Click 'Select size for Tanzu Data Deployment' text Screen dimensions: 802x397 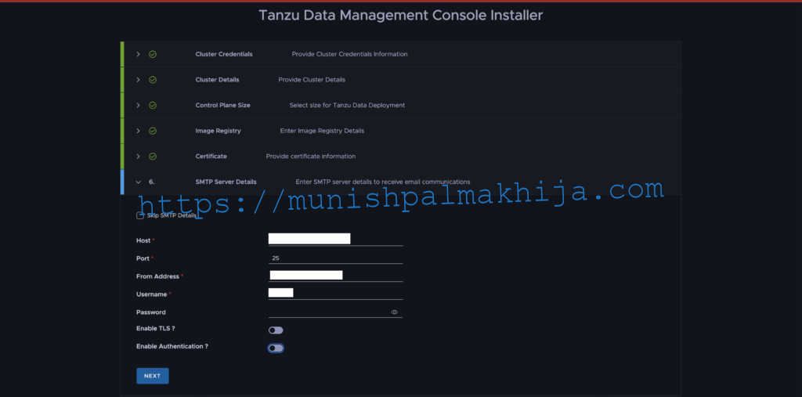347,106
